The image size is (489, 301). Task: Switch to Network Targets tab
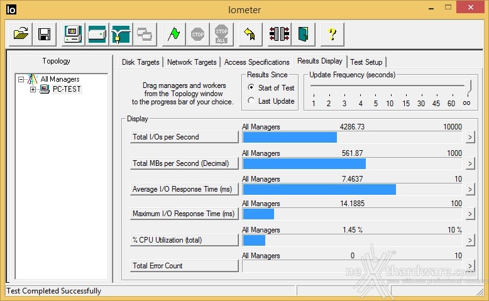click(x=192, y=62)
